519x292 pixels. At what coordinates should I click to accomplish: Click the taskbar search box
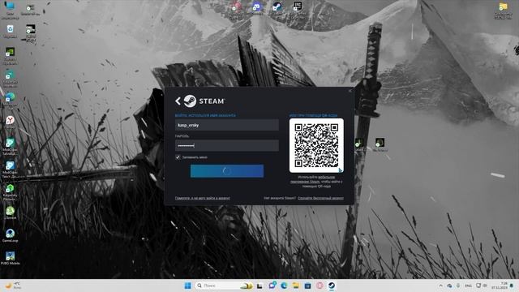tap(224, 286)
